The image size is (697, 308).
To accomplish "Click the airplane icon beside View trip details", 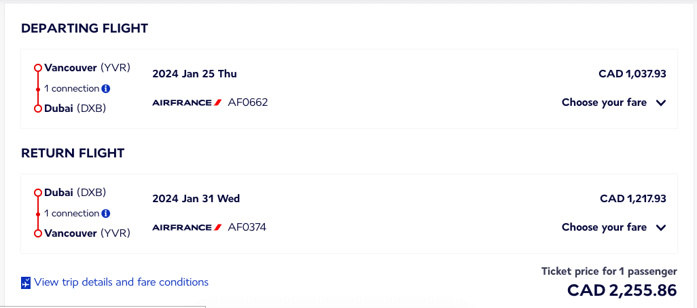I will click(26, 283).
